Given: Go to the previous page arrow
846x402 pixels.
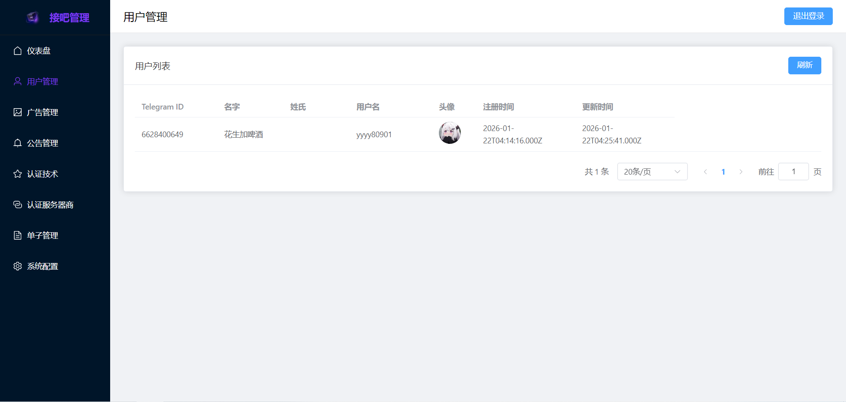Looking at the screenshot, I should (x=705, y=172).
